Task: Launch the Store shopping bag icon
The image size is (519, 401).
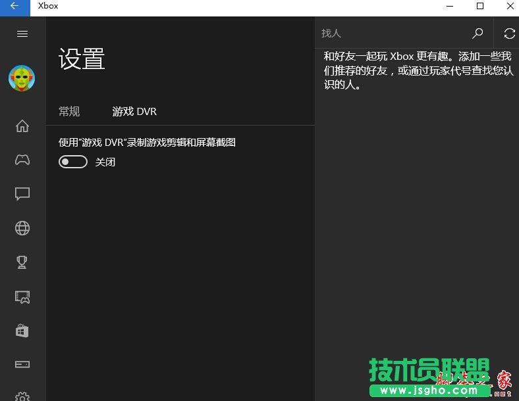Action: 22,331
